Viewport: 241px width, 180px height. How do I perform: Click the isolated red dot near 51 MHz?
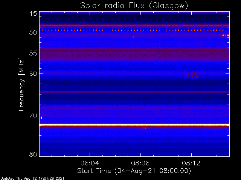[x=133, y=37]
